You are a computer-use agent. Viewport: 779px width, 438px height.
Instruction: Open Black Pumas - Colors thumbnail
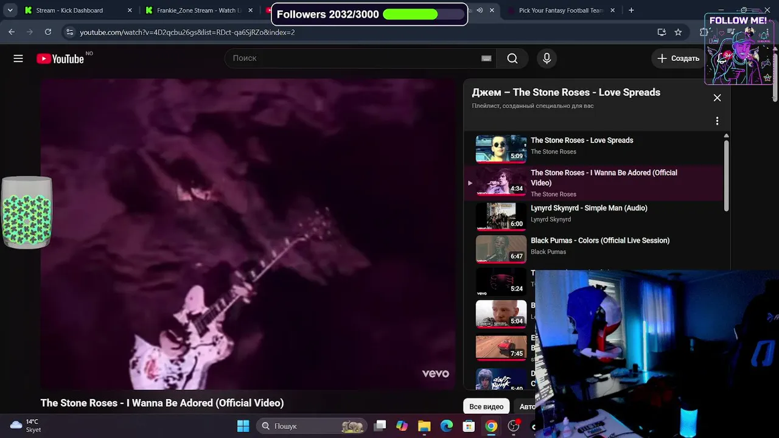pyautogui.click(x=501, y=249)
